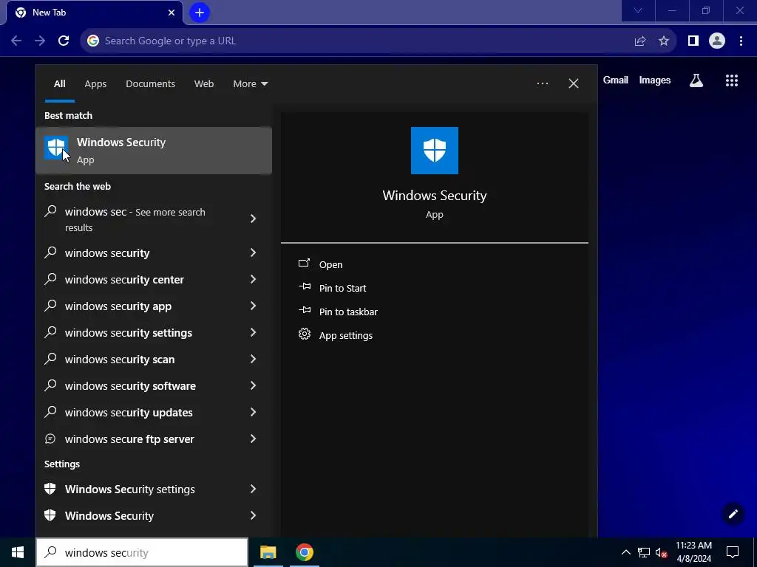
Task: Go forward in Chrome
Action: click(x=40, y=41)
